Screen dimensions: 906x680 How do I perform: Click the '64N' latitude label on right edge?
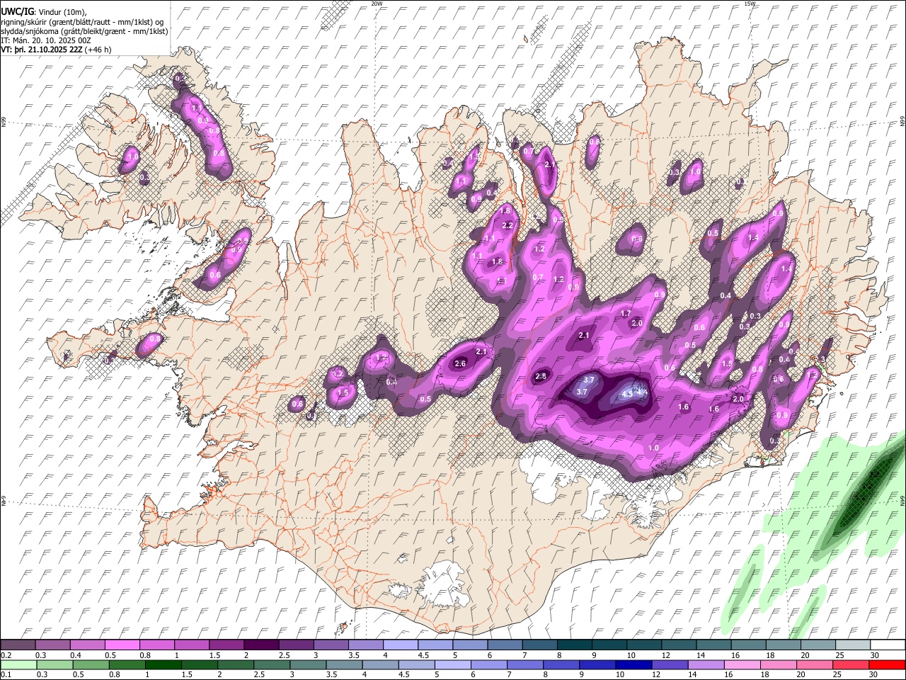coord(902,501)
